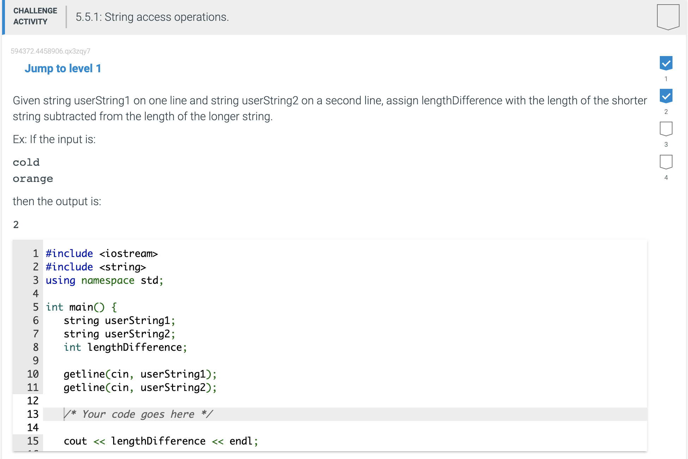688x459 pixels.
Task: Click the int main() declaration line
Action: coord(80,307)
